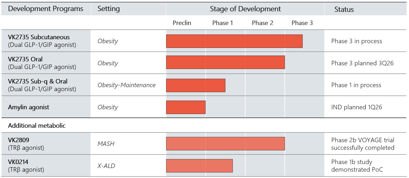Click the Preclin stage label
The image size is (409, 178).
pos(182,23)
